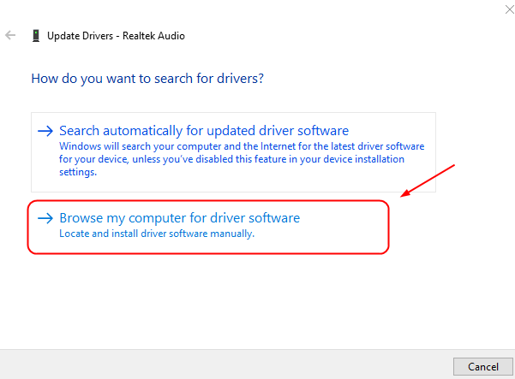Viewport: 515px width, 379px height.
Task: Select Browse my computer for driver software
Action: [179, 218]
